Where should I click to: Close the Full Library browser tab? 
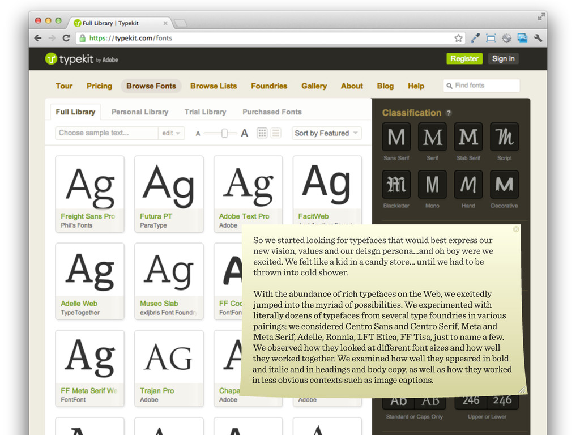pyautogui.click(x=165, y=23)
